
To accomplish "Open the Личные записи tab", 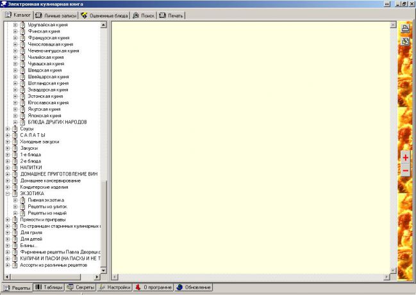I will click(x=56, y=15).
